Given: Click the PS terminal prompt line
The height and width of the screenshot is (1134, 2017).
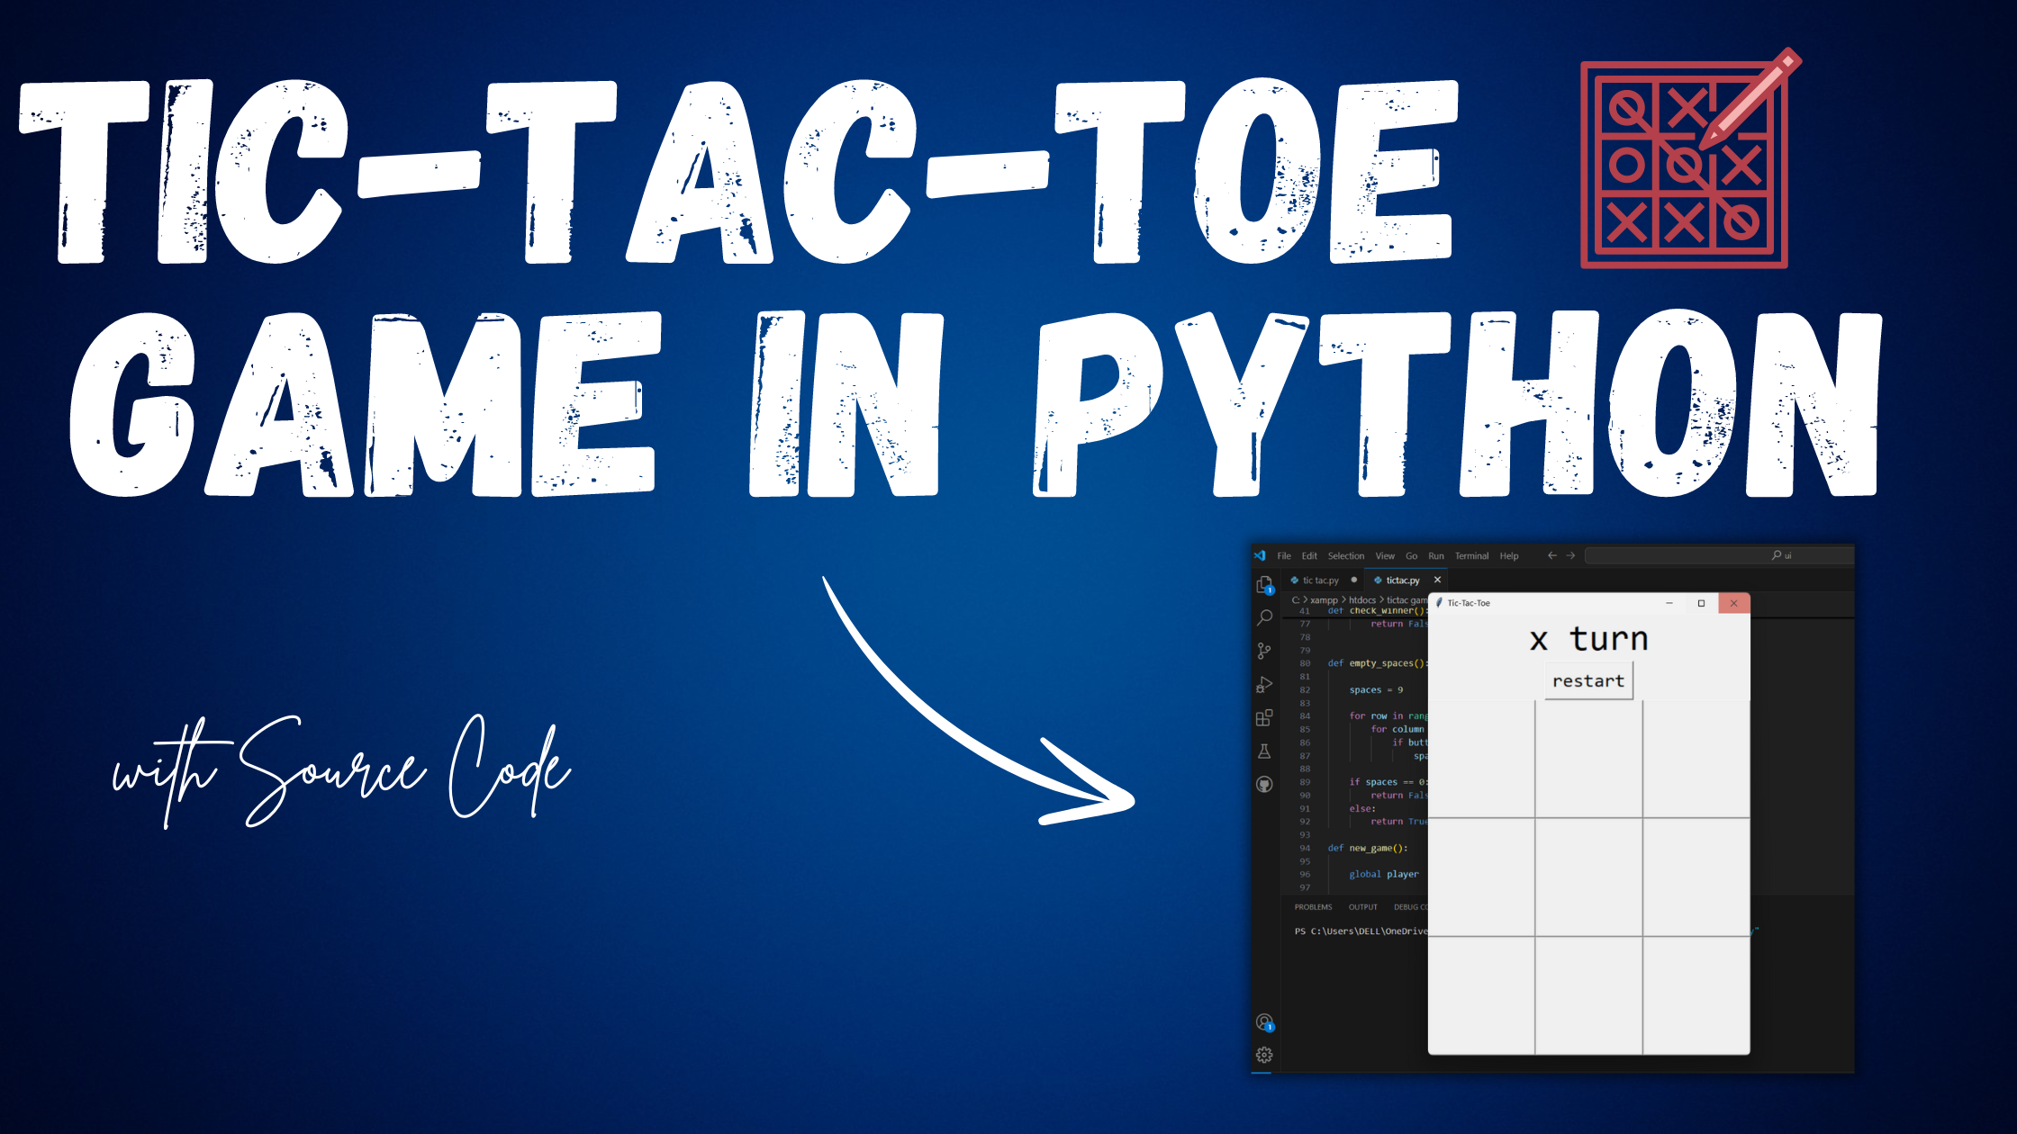Looking at the screenshot, I should (x=1361, y=931).
